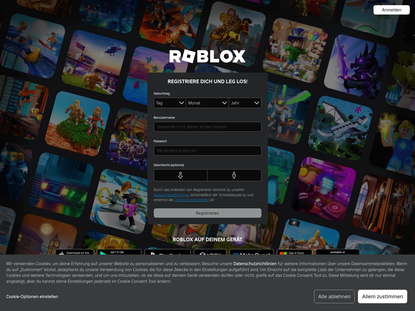This screenshot has width=415, height=311.
Task: Open the Datenschutzrichtlinien link in the form
Action: pyautogui.click(x=192, y=200)
